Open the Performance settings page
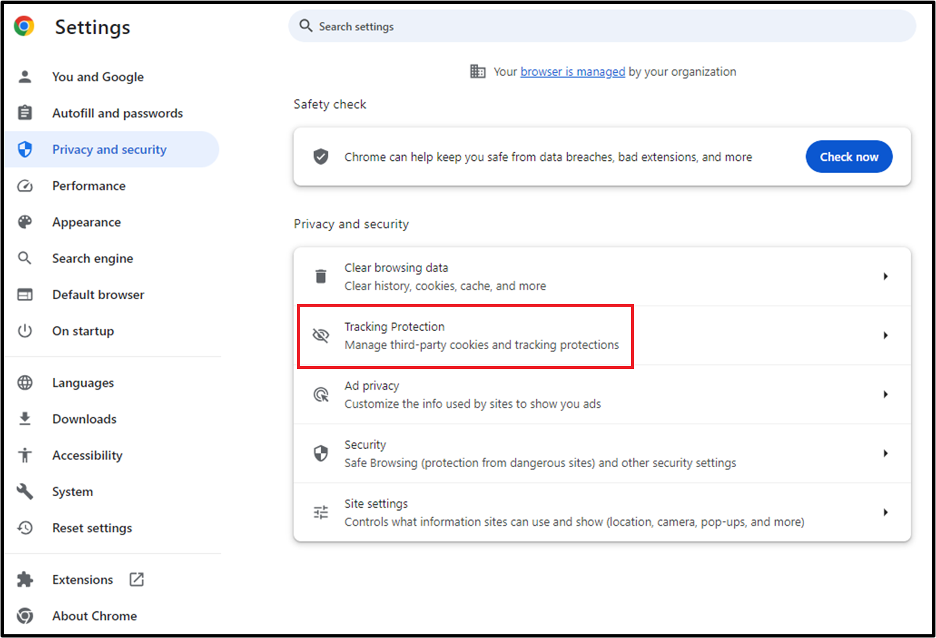 [89, 186]
